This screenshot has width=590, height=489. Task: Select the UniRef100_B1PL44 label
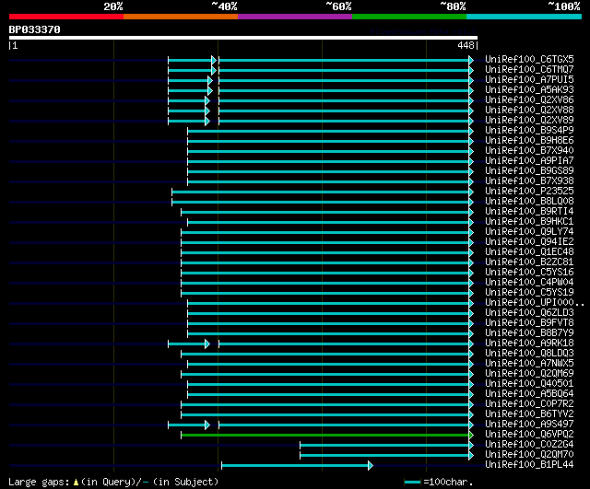529,465
